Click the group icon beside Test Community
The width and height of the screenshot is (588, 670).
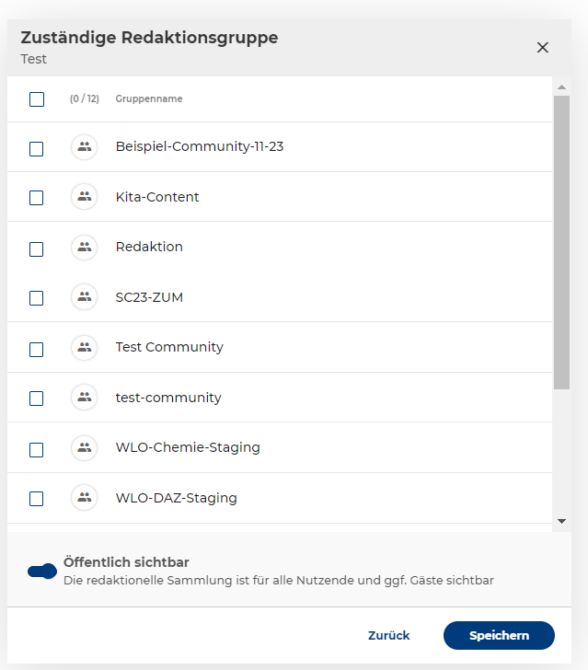coord(84,347)
